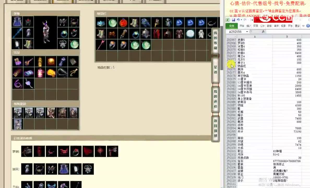This screenshot has height=188, width=310.
Task: Click cell containing 男魔双修
Action: pyautogui.click(x=287, y=174)
